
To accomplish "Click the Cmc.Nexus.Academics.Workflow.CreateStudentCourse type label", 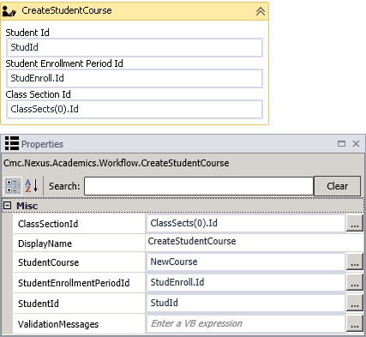I will 117,163.
